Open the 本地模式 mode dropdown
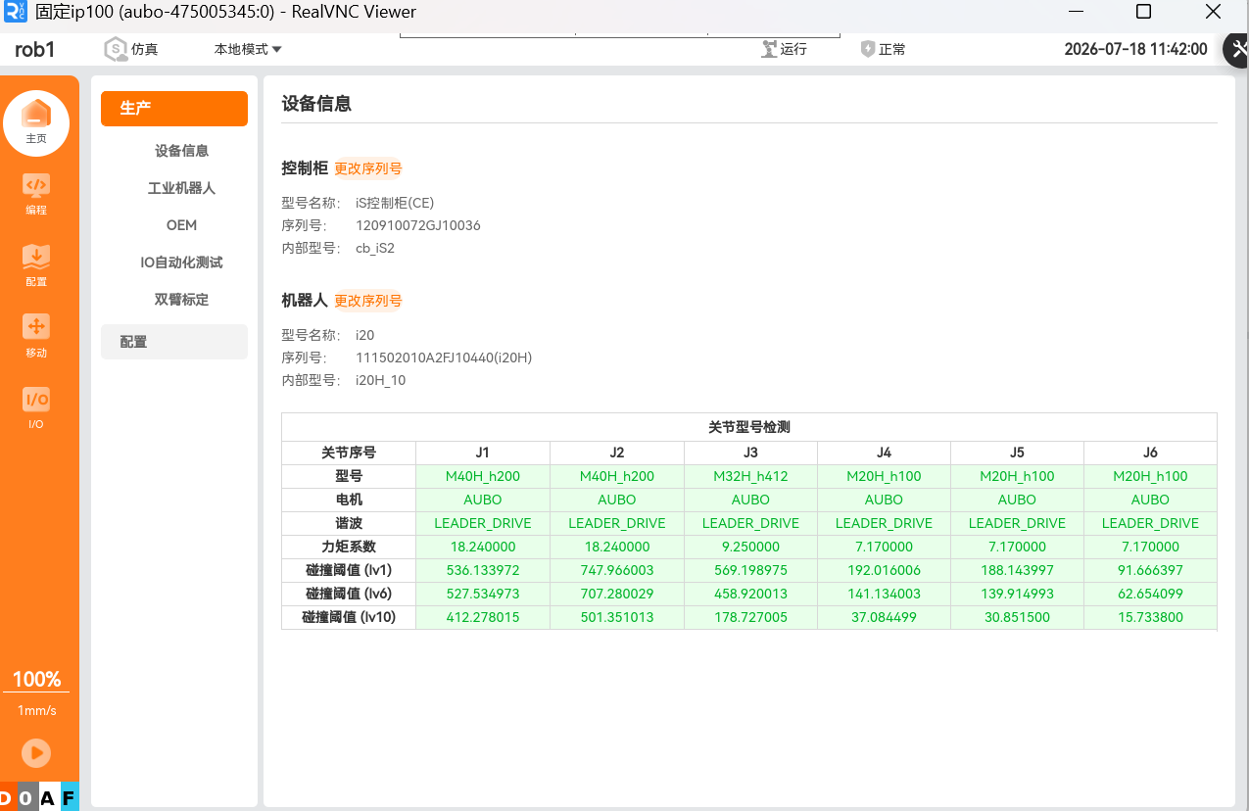1249x811 pixels. click(248, 49)
